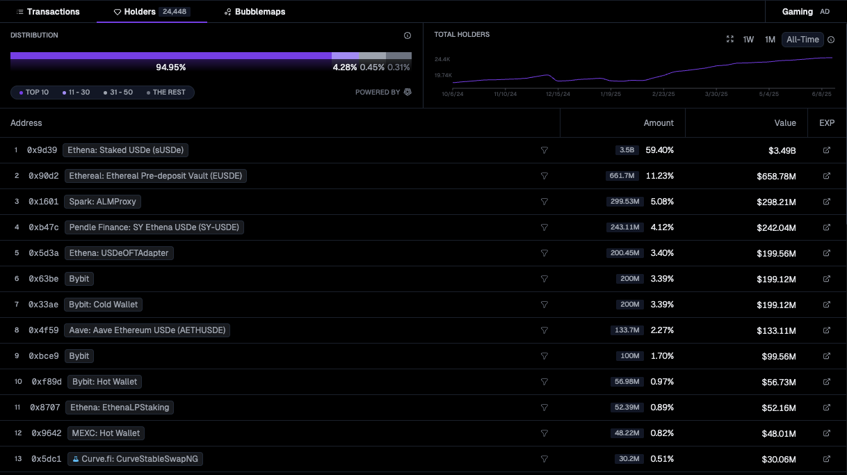
Task: Click the MEXC: Hot Wallet label
Action: (106, 433)
